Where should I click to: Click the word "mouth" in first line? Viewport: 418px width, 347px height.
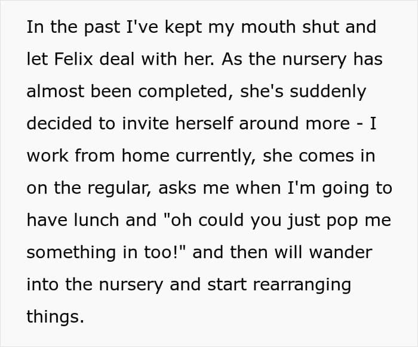tap(268, 27)
